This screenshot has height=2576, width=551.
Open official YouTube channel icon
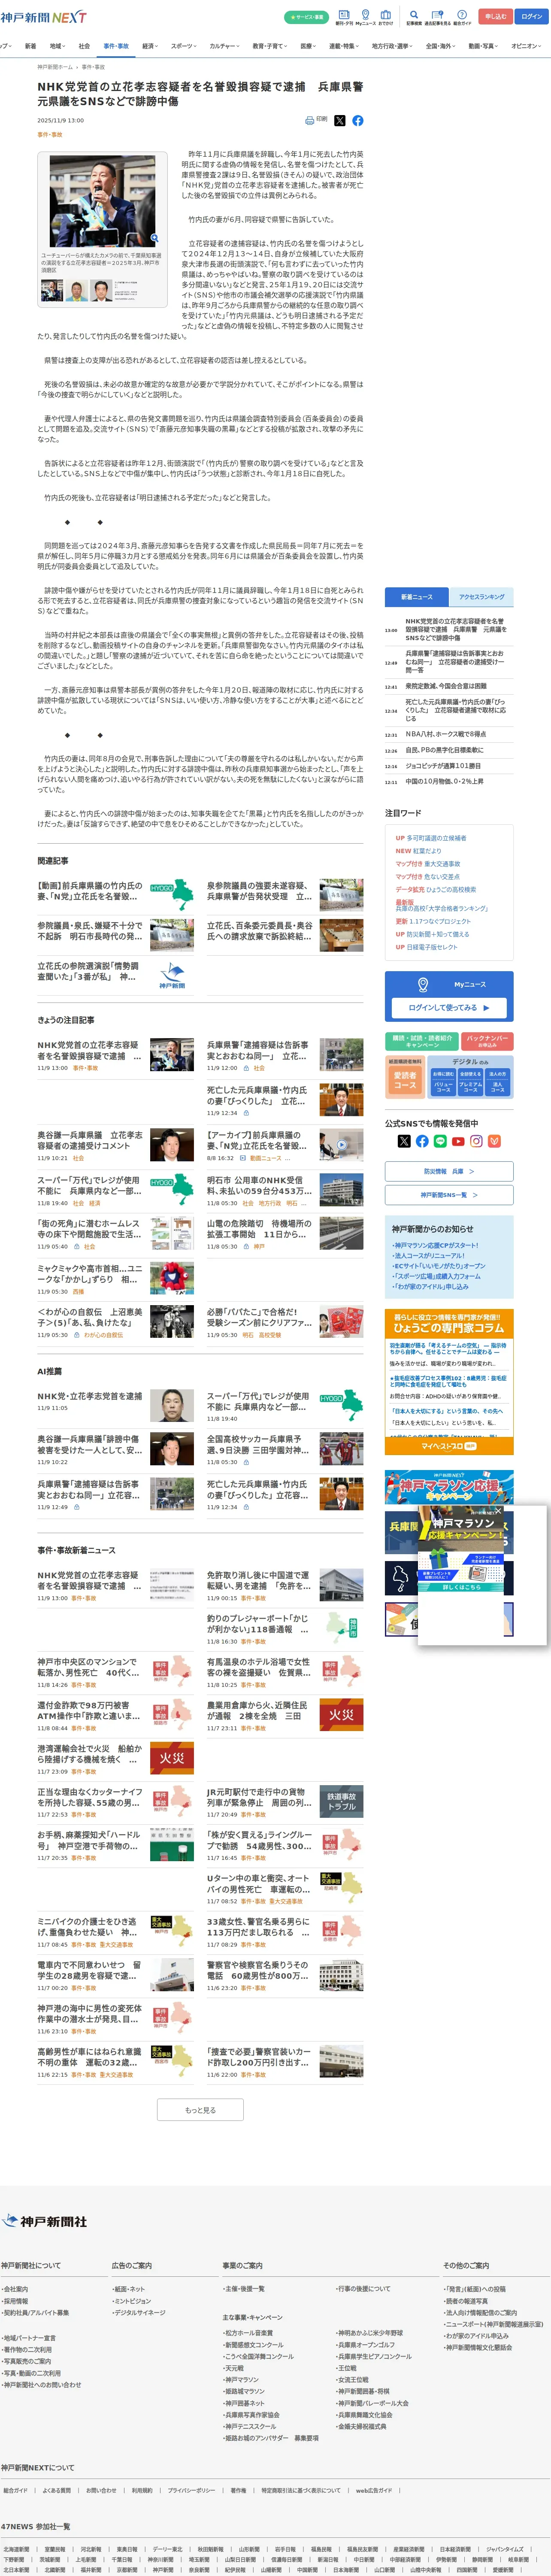tap(458, 1141)
